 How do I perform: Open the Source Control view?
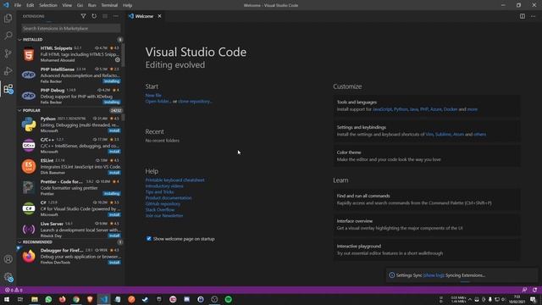click(x=8, y=53)
